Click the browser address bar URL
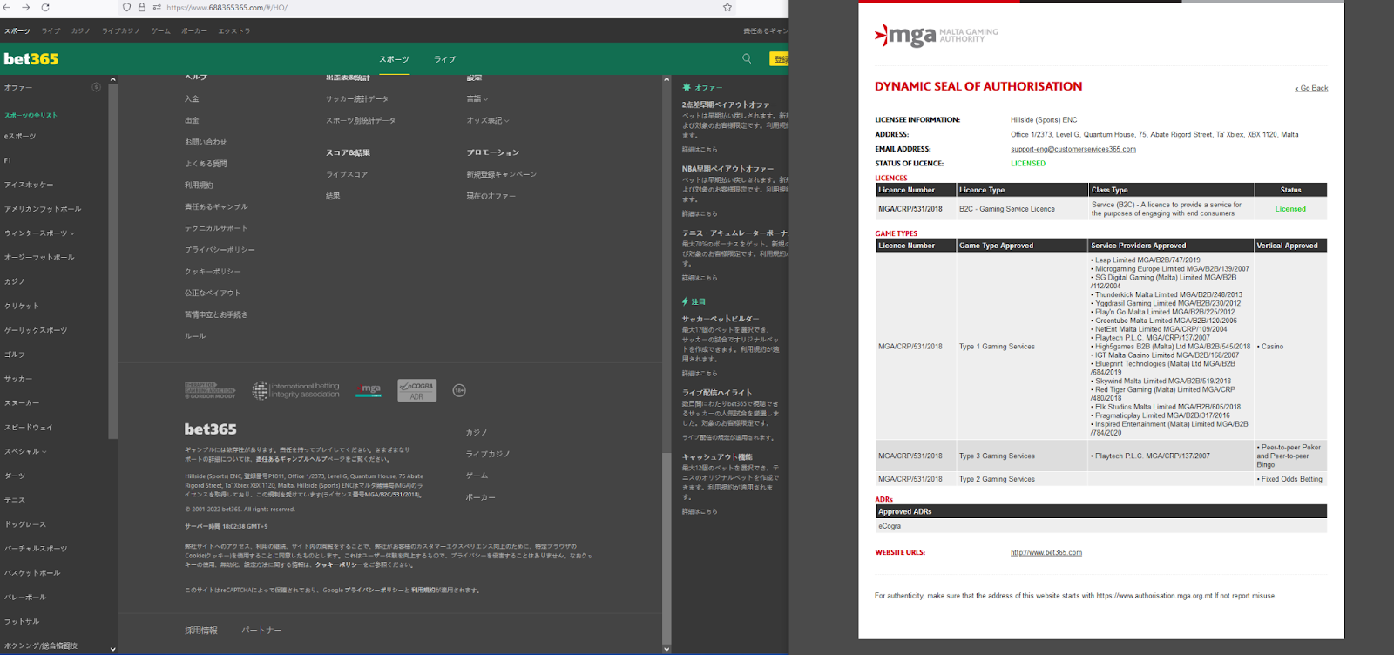 (x=227, y=7)
